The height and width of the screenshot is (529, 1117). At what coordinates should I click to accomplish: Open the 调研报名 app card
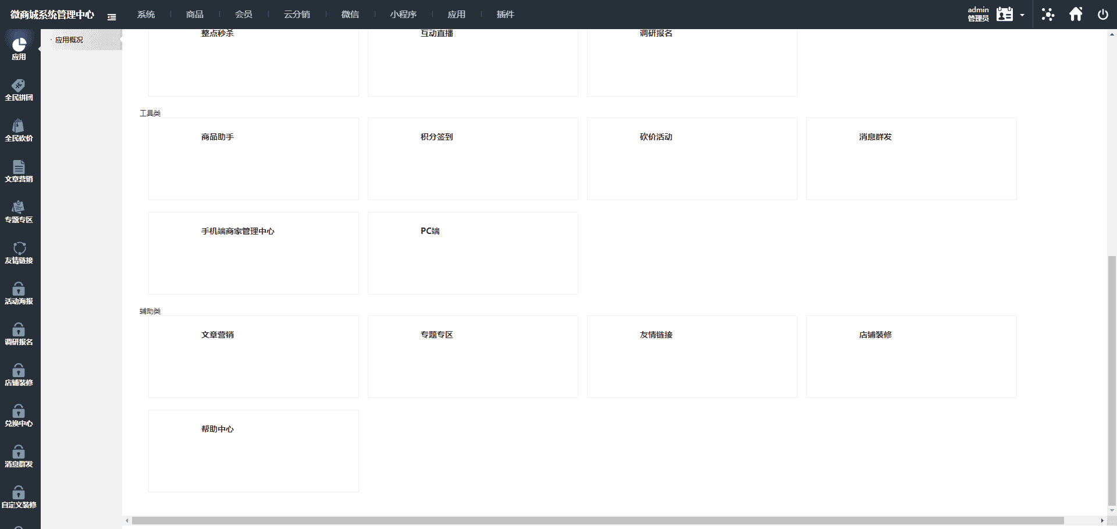692,62
